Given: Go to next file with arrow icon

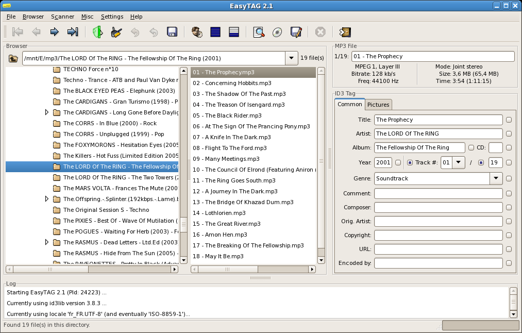Looking at the screenshot, I should (54, 32).
